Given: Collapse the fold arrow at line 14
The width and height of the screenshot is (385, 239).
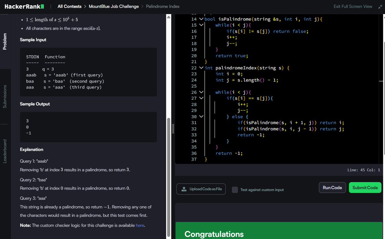Looking at the screenshot, I should coord(201,19).
